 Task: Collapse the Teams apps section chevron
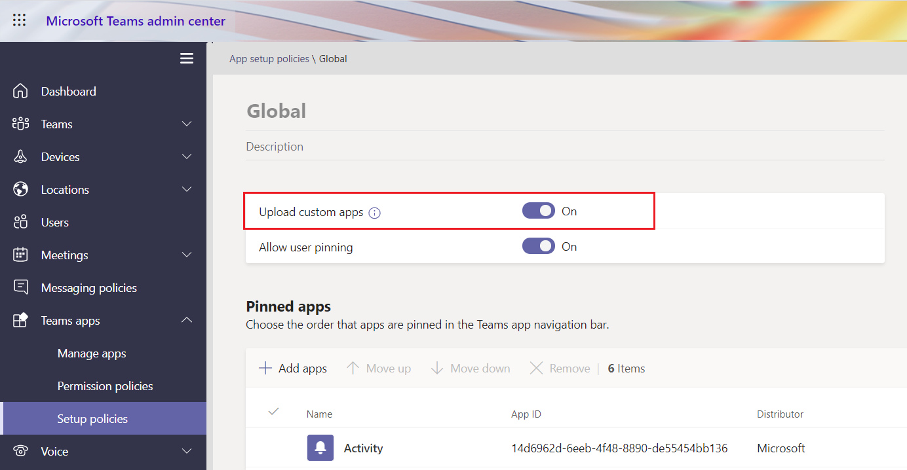pyautogui.click(x=187, y=320)
